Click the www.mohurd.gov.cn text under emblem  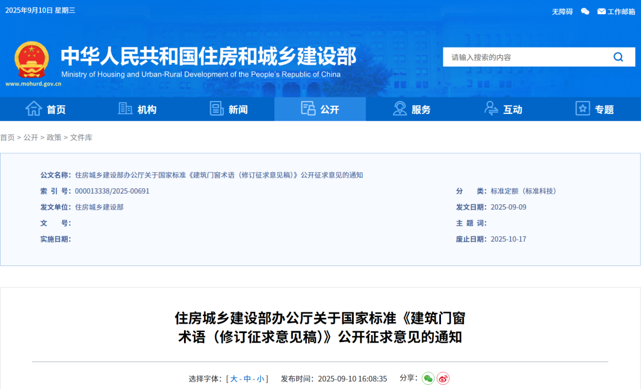[33, 84]
